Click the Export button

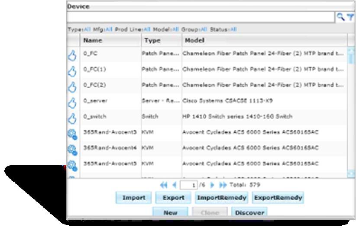tap(174, 198)
